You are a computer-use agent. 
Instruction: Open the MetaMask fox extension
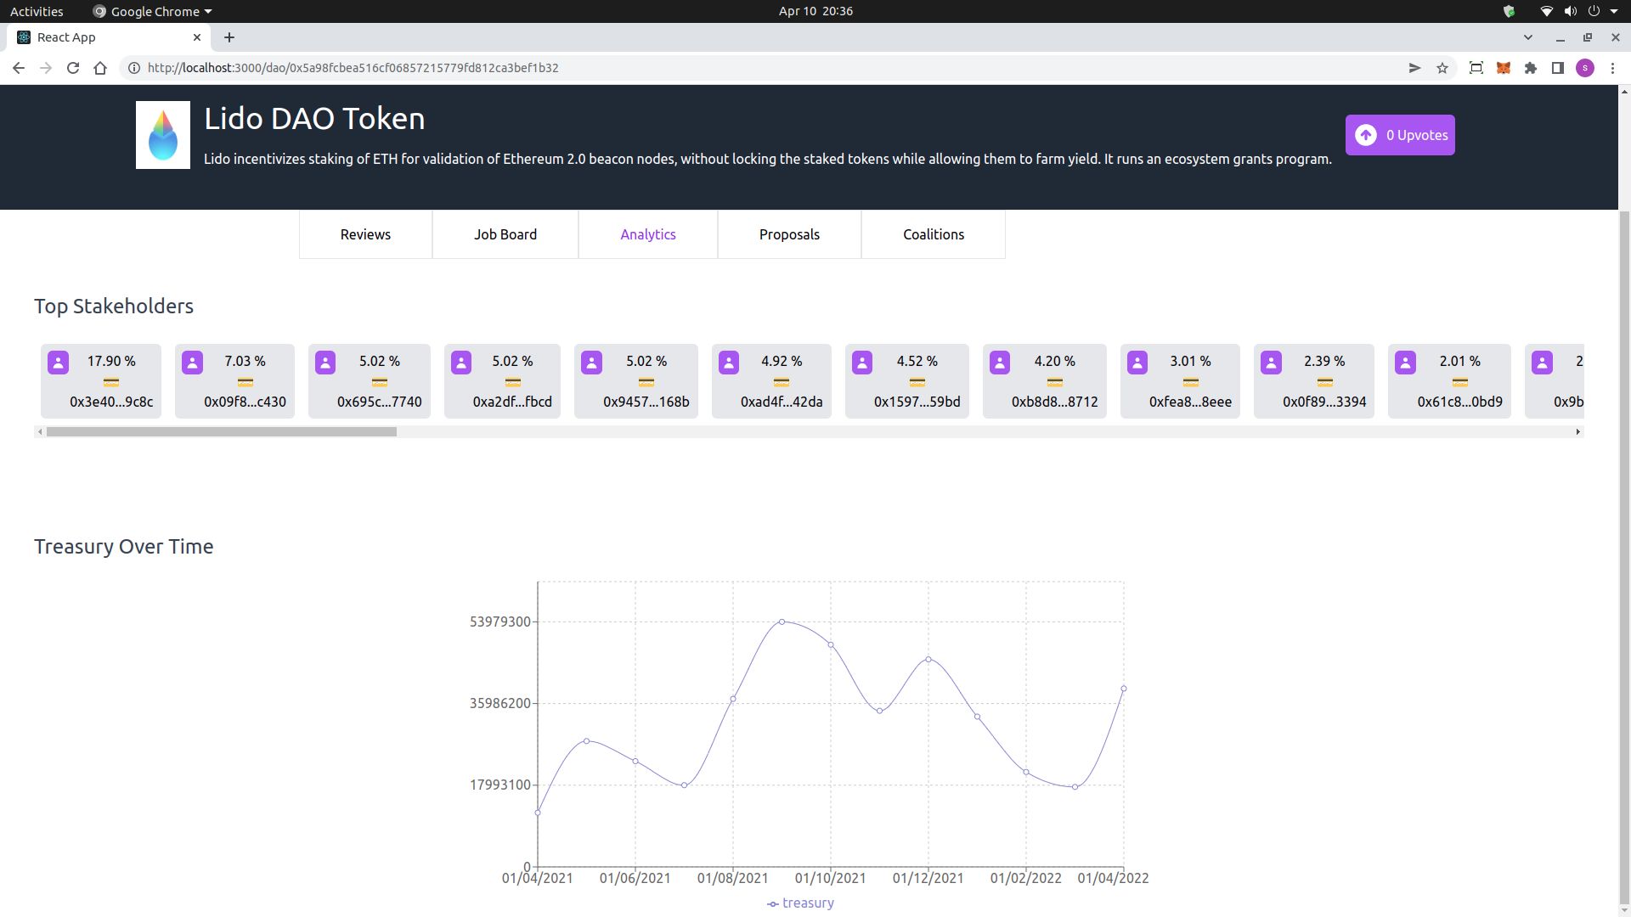[x=1504, y=68]
